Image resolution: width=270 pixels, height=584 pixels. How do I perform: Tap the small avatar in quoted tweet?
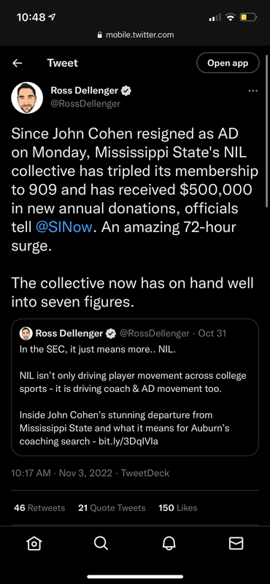[x=26, y=334]
